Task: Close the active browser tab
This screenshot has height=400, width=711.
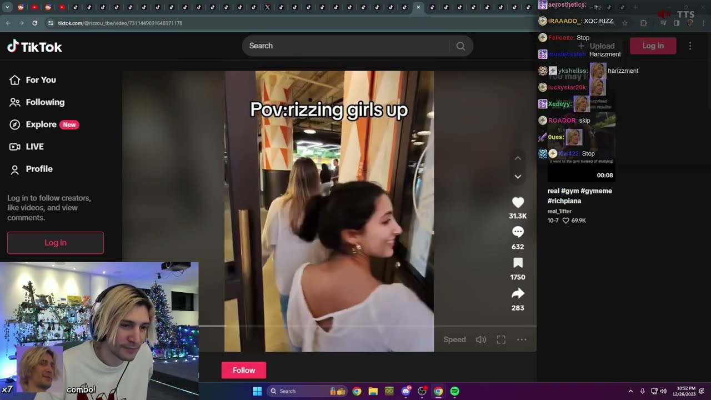Action: [x=418, y=7]
